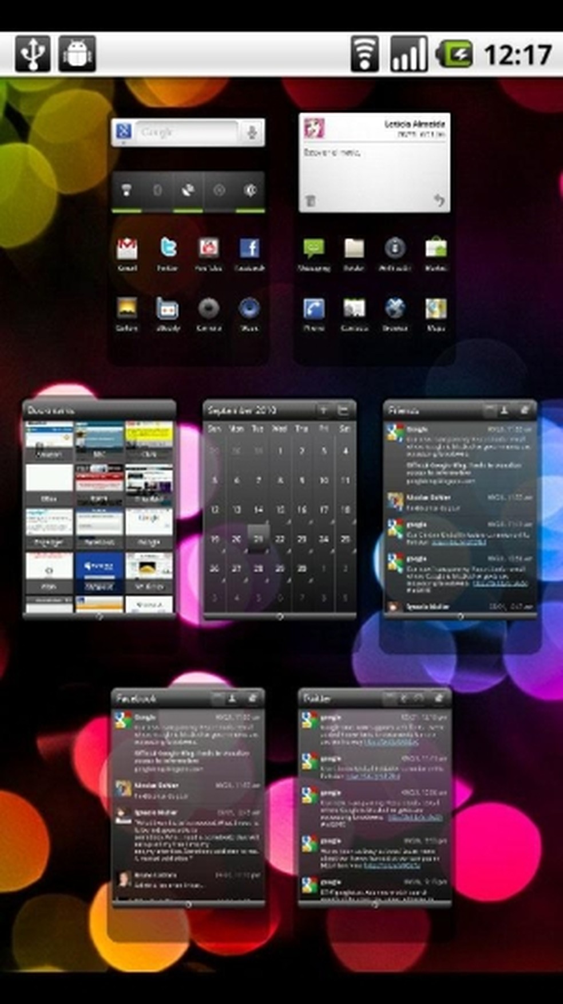Screen dimensions: 563x1004
Task: Expand the calendar widget bottom handle
Action: pos(280,617)
